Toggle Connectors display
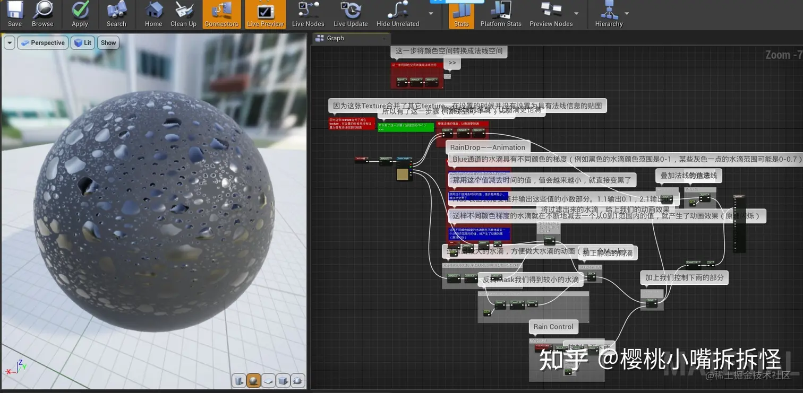803x393 pixels. [x=221, y=14]
